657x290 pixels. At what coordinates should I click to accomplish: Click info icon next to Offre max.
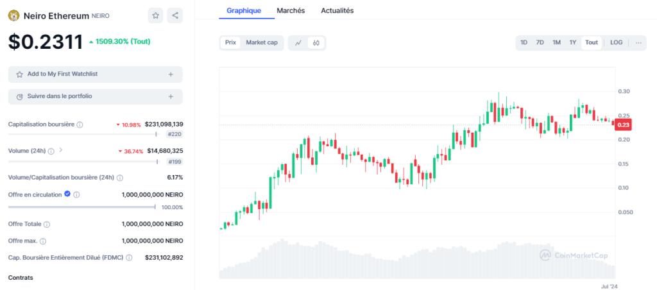43,241
